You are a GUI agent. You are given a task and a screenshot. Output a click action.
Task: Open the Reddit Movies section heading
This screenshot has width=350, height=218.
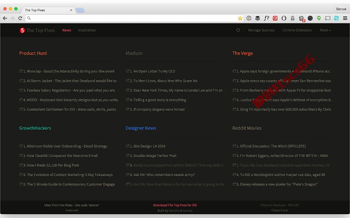pyautogui.click(x=247, y=128)
